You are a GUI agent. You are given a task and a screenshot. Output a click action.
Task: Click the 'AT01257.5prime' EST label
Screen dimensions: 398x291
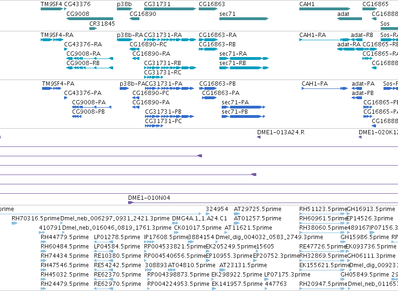(x=258, y=218)
